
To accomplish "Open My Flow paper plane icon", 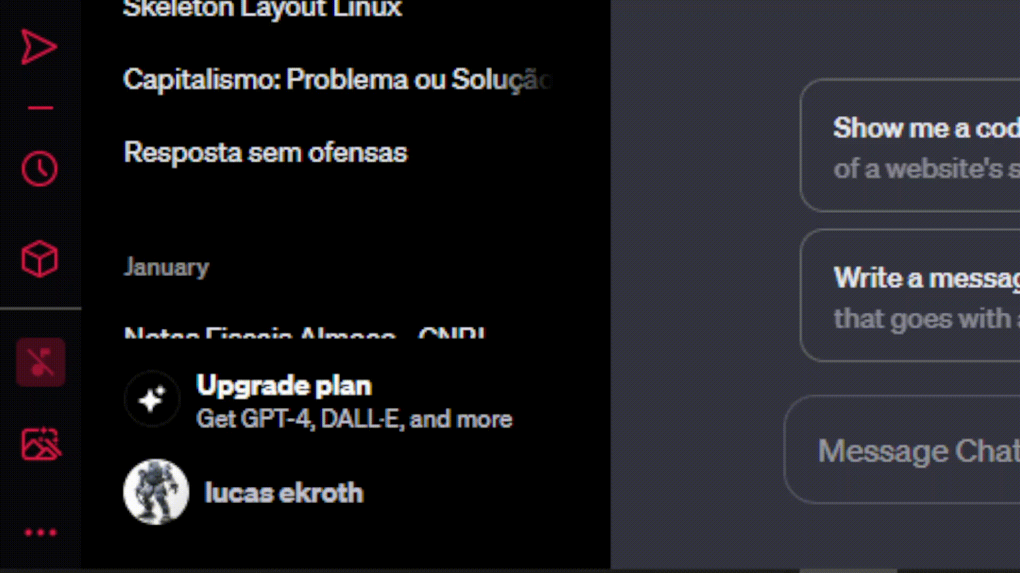I will [39, 47].
